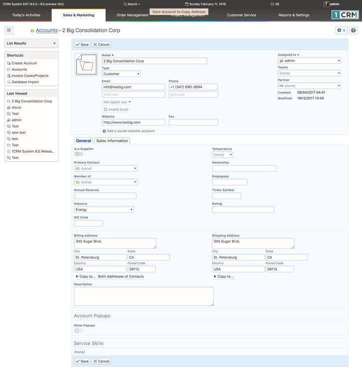Open the Assigned to dropdown showing admin
Image resolution: width=362 pixels, height=369 pixels.
point(309,60)
